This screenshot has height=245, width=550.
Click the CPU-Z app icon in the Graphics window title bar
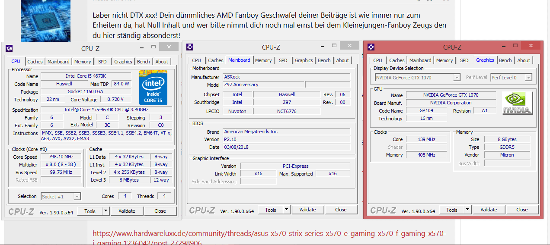point(371,47)
